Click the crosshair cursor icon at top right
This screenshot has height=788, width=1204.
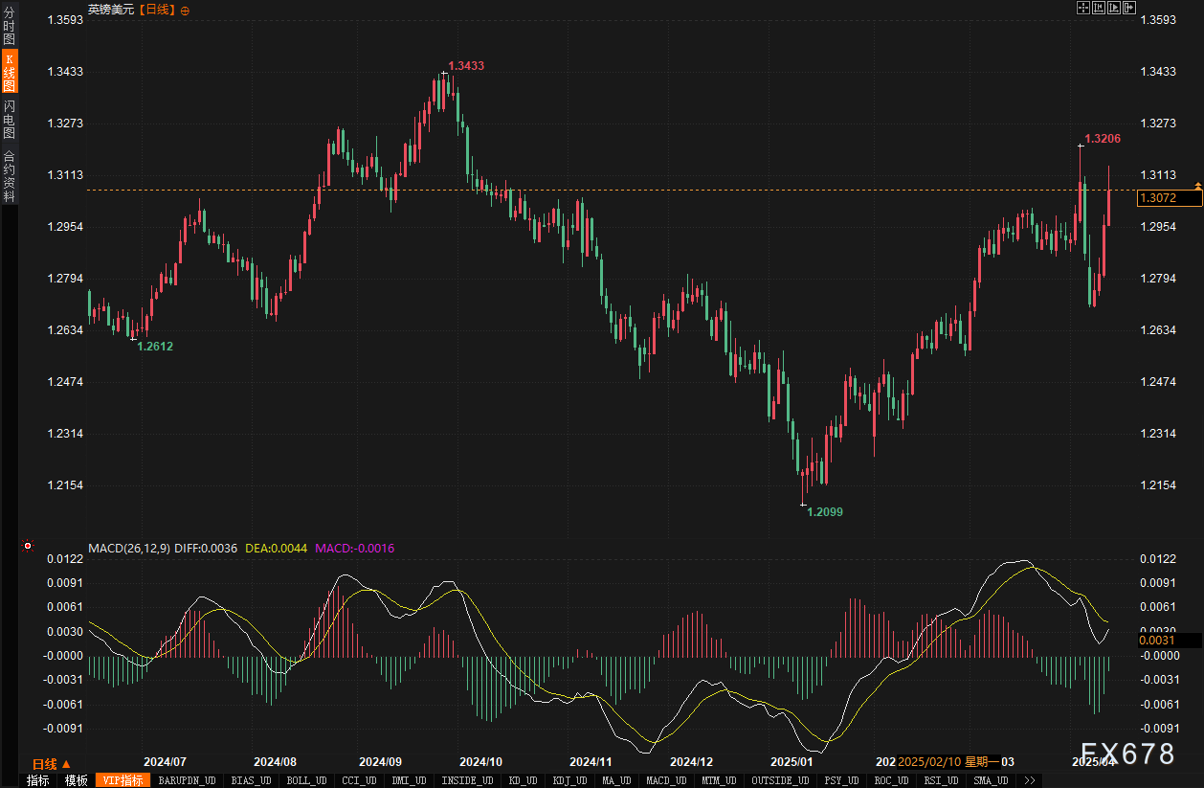click(x=1083, y=9)
